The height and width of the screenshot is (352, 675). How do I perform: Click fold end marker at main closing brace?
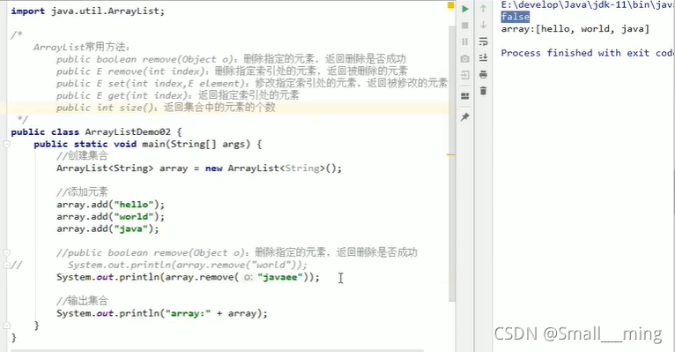[x=7, y=326]
